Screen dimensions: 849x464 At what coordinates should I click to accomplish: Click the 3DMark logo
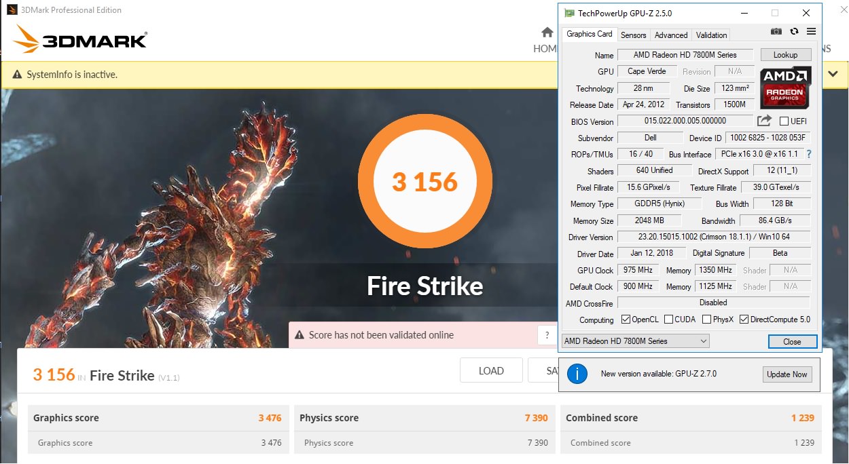tap(80, 39)
